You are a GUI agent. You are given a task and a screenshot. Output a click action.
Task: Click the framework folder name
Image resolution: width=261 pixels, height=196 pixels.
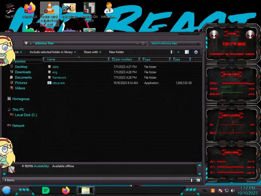[59, 78]
